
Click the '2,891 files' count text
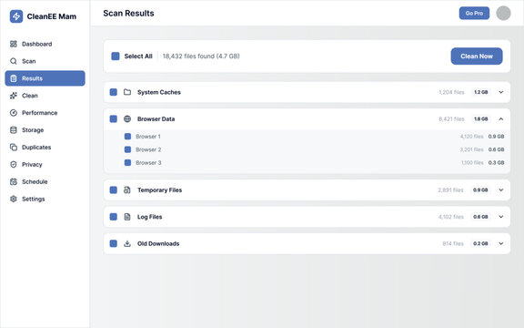click(x=451, y=190)
